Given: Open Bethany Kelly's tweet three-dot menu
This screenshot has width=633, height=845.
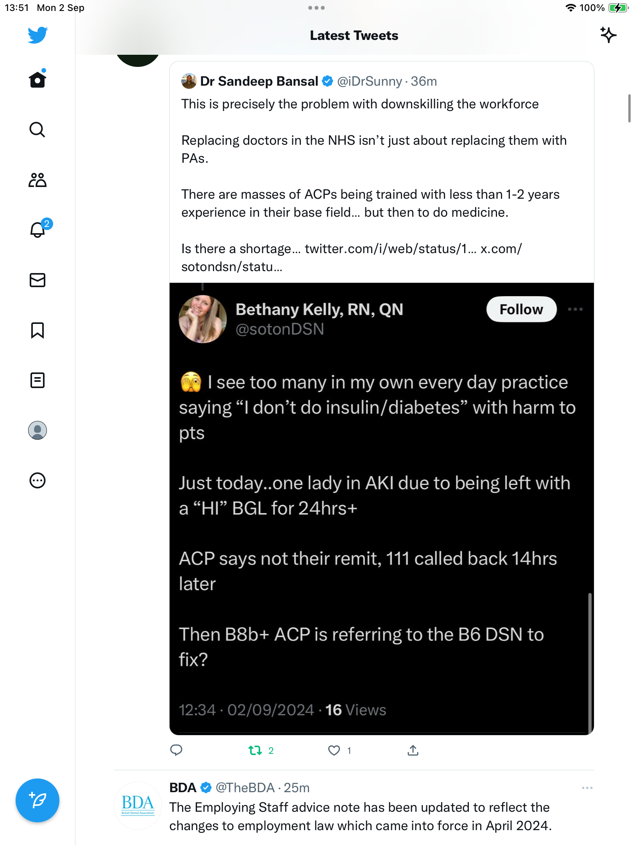Looking at the screenshot, I should tap(575, 309).
